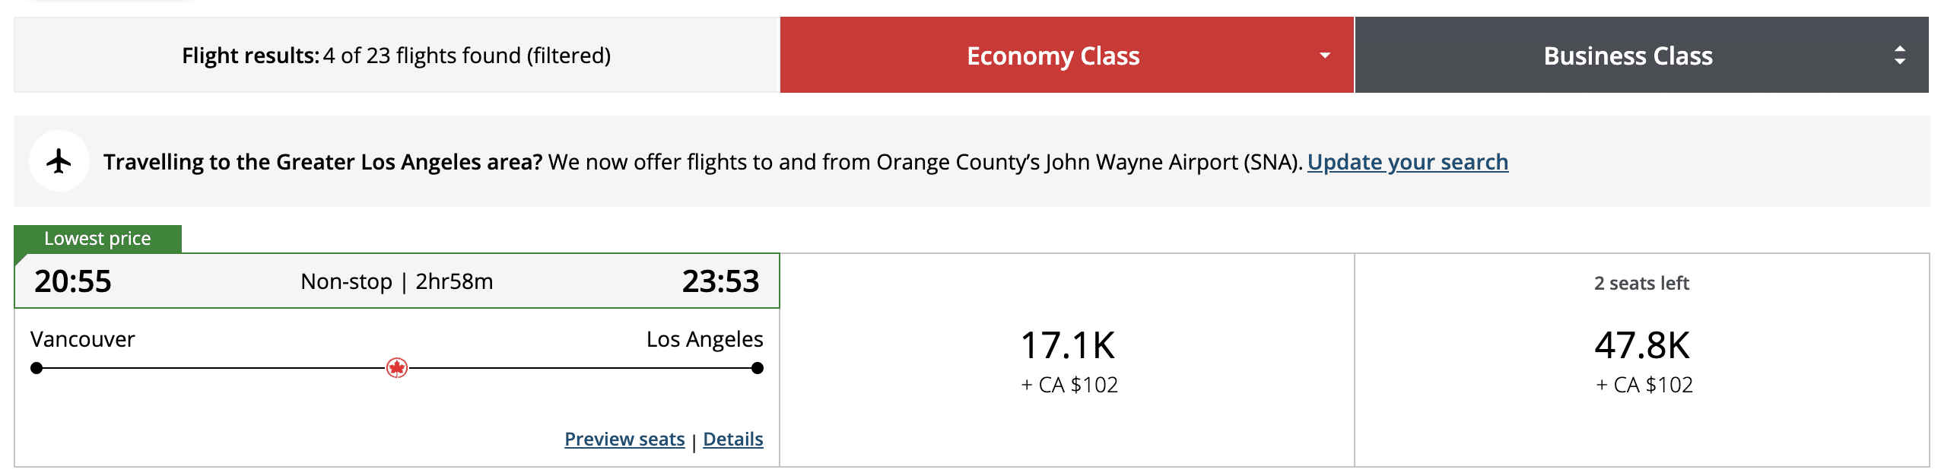The image size is (1941, 476).
Task: Click the Vancouver origin dot on route line
Action: [37, 368]
